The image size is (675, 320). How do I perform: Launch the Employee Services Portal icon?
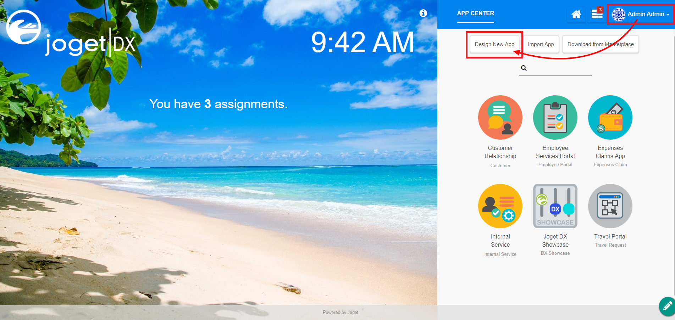click(555, 117)
